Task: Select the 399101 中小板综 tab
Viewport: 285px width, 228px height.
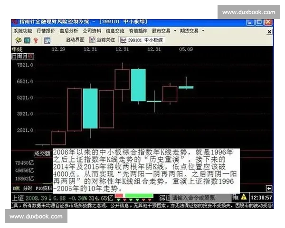Action: [142, 40]
